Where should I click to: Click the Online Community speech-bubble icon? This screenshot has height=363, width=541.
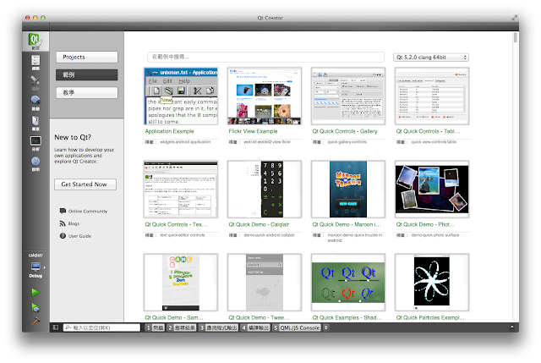pos(63,211)
